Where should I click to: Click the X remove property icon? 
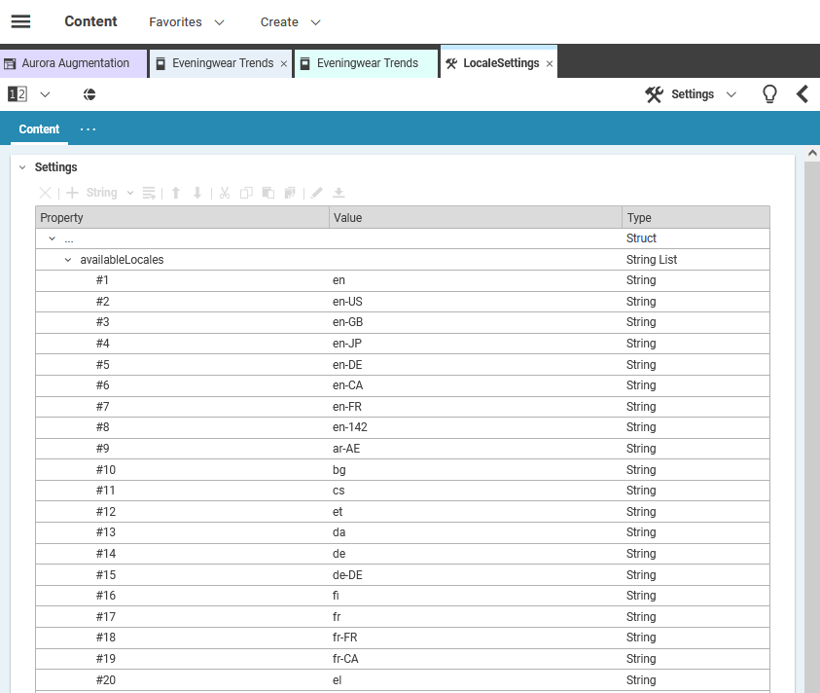(45, 193)
